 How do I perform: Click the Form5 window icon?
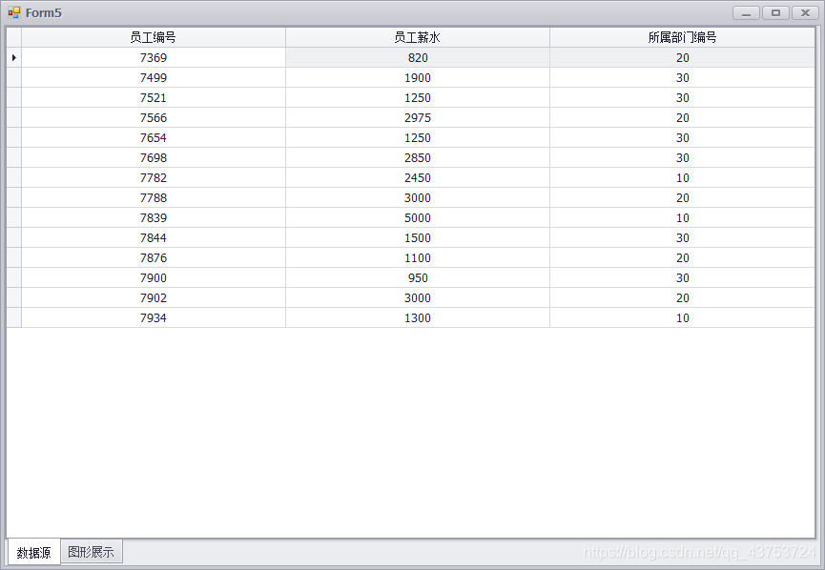click(13, 12)
